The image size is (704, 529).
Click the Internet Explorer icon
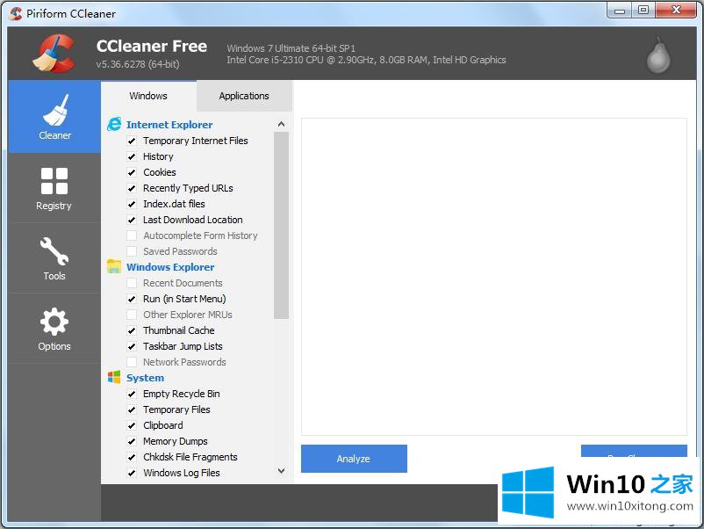[x=114, y=124]
